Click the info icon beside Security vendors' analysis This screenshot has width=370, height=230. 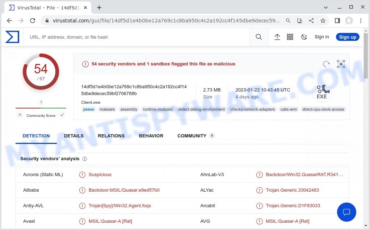[x=85, y=159]
